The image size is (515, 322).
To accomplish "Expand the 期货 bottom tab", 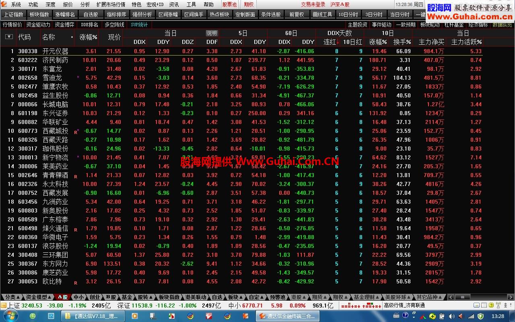I will [x=319, y=297].
